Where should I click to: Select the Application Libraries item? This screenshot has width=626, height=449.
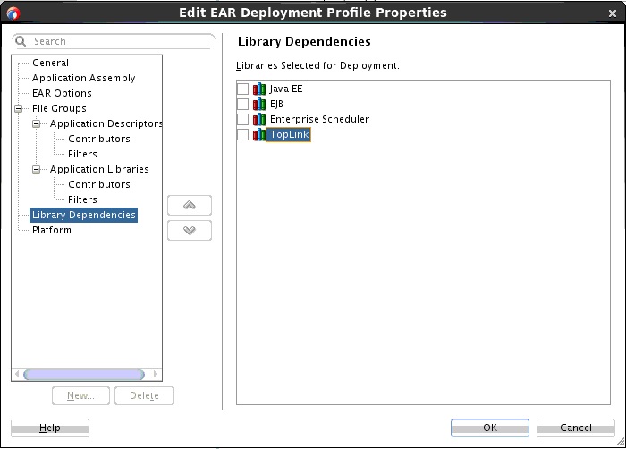tap(99, 169)
